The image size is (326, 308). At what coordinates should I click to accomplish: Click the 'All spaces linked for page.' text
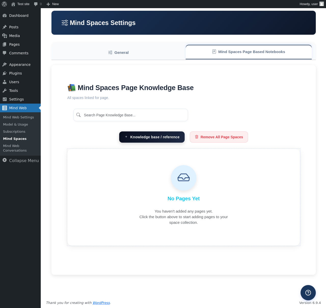[88, 98]
